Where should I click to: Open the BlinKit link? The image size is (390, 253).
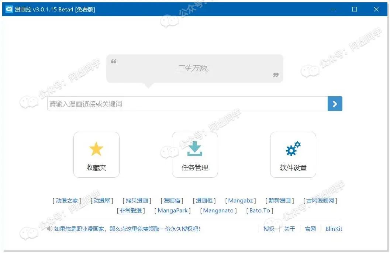(x=334, y=229)
